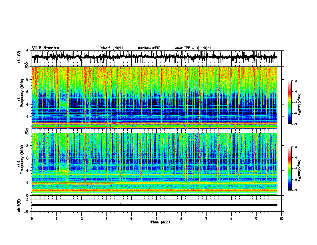Click the ch.1 spectrogram plot area
317x245 pixels.
click(x=154, y=98)
